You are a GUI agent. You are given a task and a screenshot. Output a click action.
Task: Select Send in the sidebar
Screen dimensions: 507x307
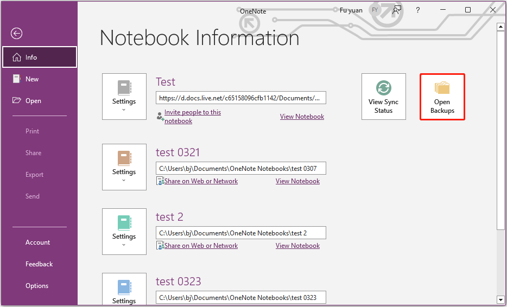33,196
